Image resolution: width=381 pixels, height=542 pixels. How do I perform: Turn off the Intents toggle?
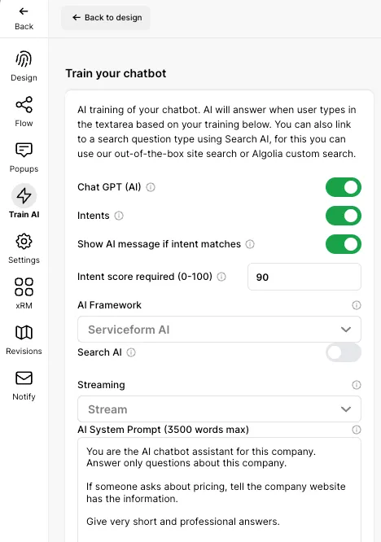[344, 216]
